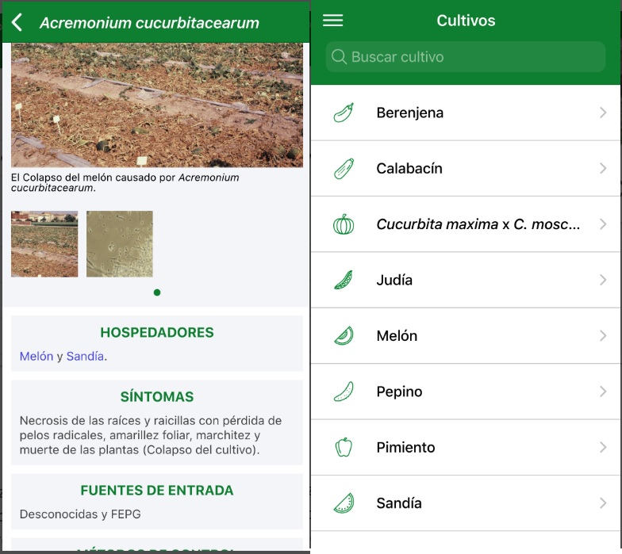Tap the Melón slice icon
The image size is (622, 554).
pos(344,336)
